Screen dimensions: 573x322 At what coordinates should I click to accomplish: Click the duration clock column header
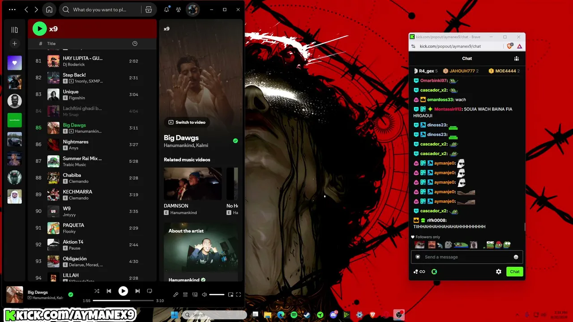pos(135,43)
